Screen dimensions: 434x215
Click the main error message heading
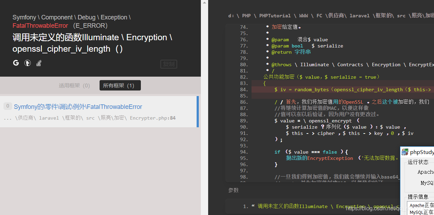[x=92, y=43]
